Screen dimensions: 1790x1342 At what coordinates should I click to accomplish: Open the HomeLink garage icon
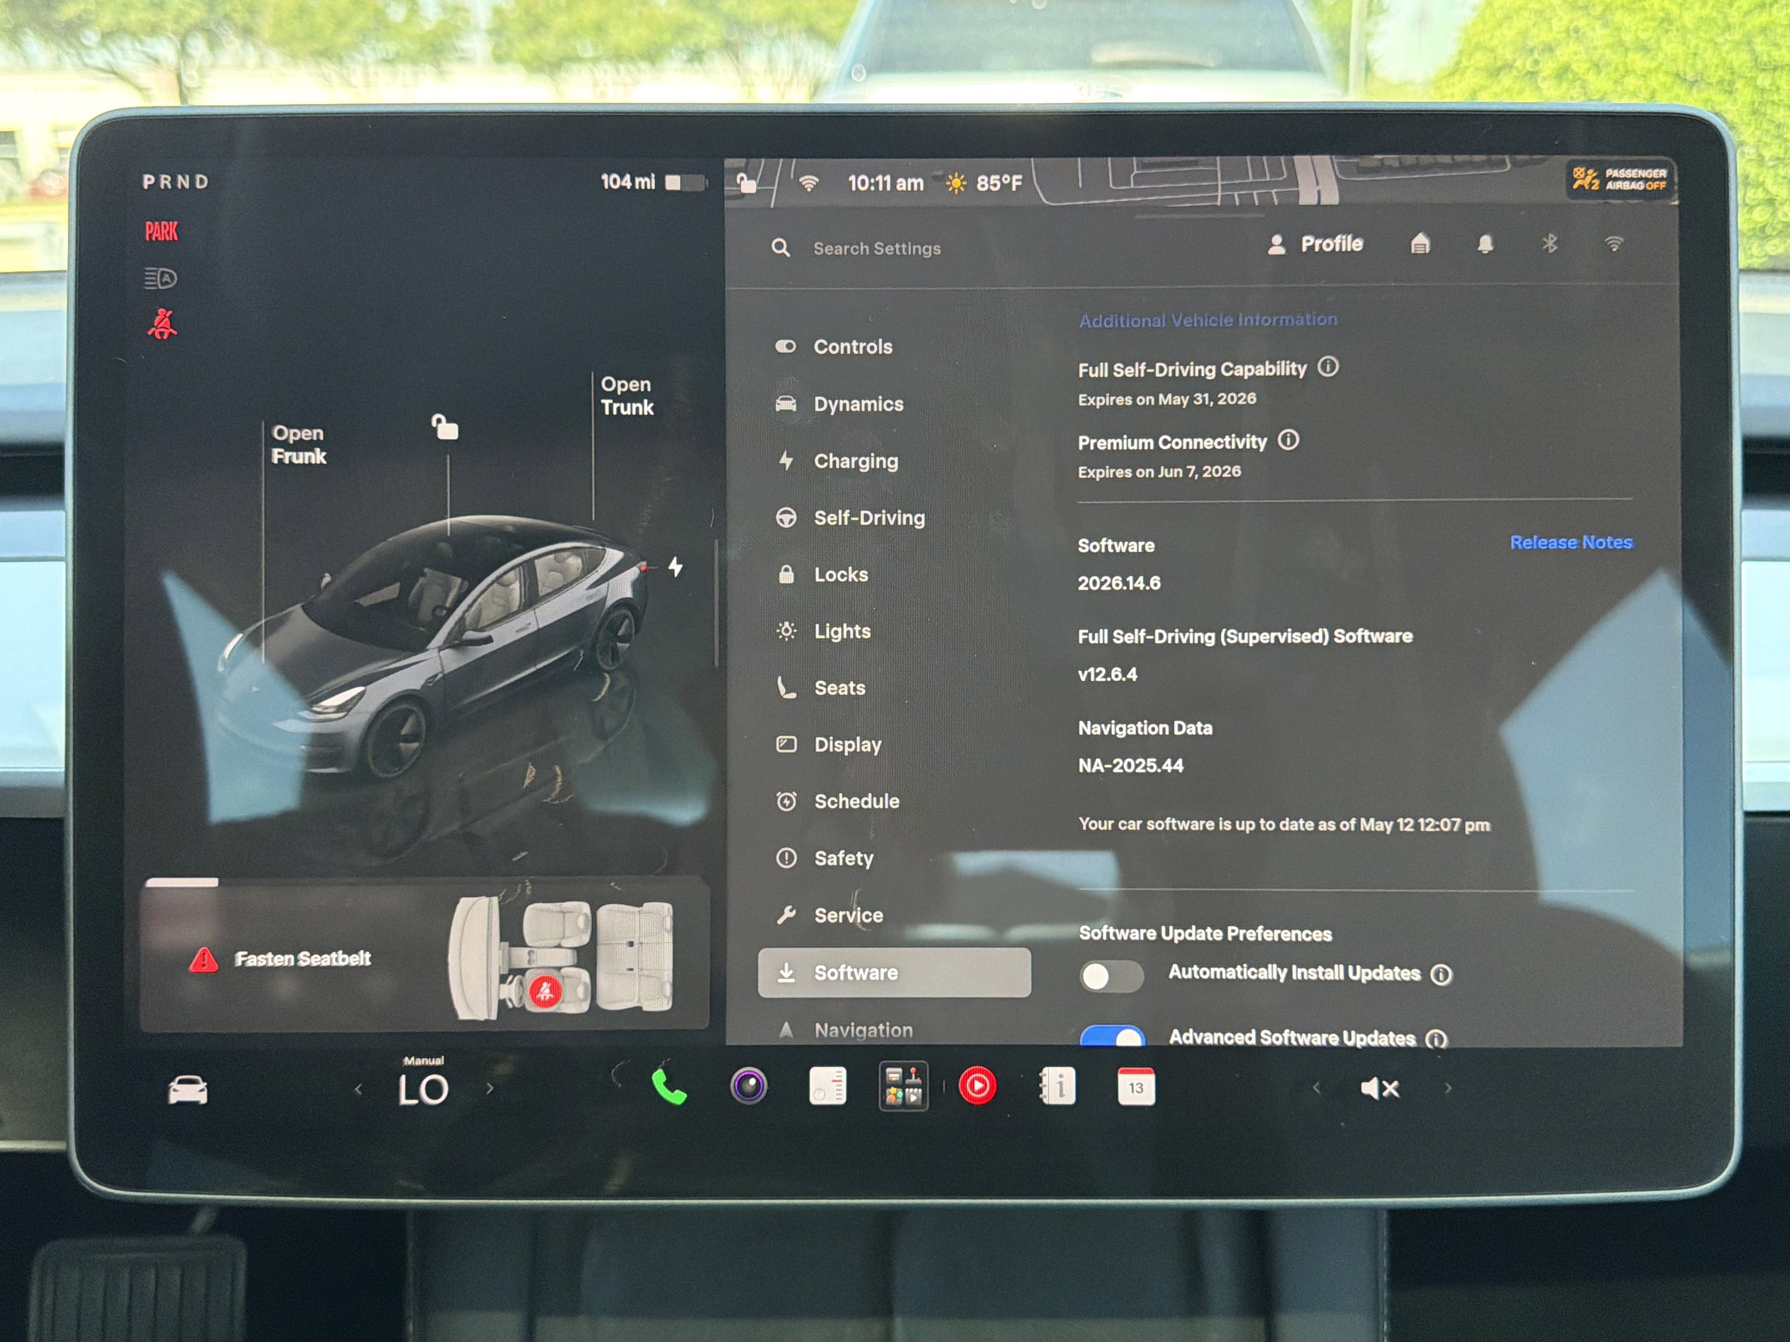[1420, 244]
